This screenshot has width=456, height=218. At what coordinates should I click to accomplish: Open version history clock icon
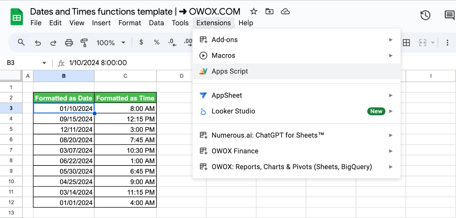click(x=425, y=15)
